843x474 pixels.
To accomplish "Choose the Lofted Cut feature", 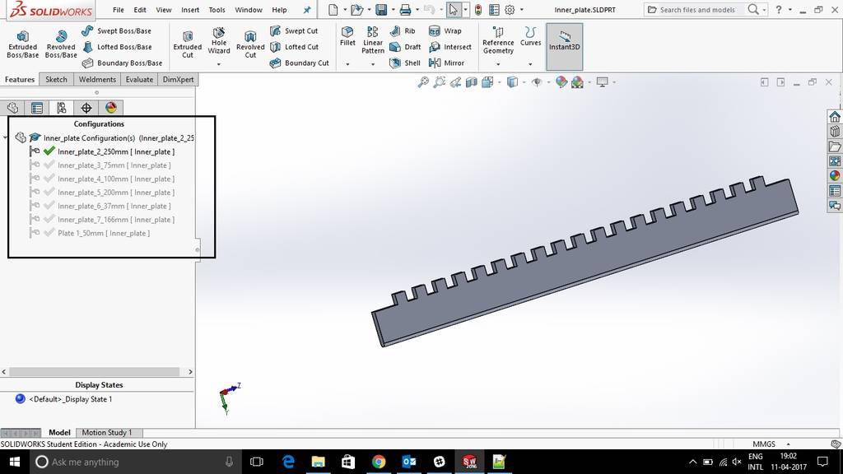I will (x=294, y=47).
